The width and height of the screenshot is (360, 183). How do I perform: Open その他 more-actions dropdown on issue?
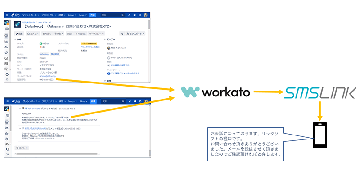tap(59, 34)
